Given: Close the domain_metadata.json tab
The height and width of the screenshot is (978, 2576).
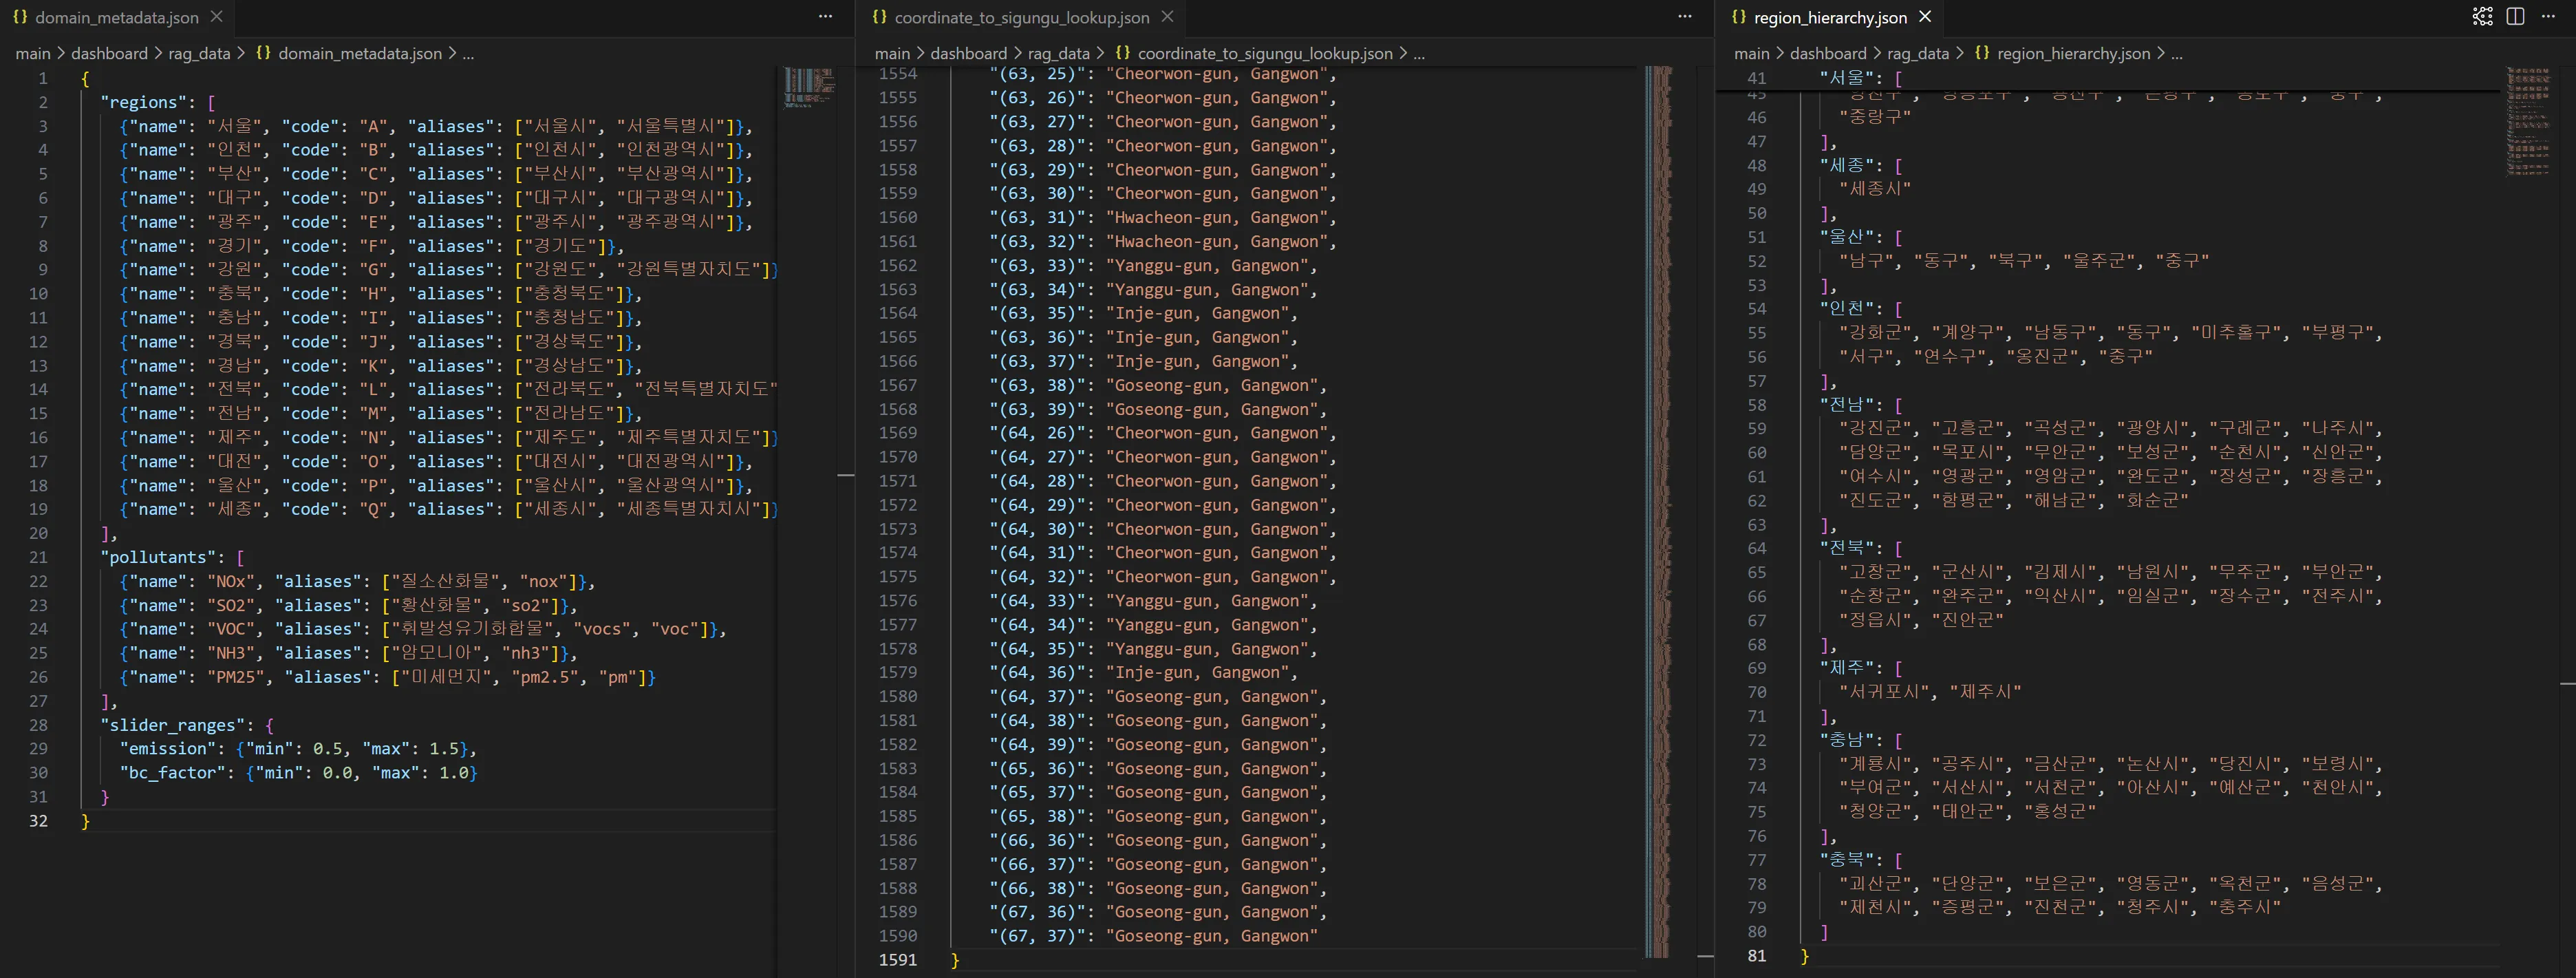Looking at the screenshot, I should pos(216,17).
